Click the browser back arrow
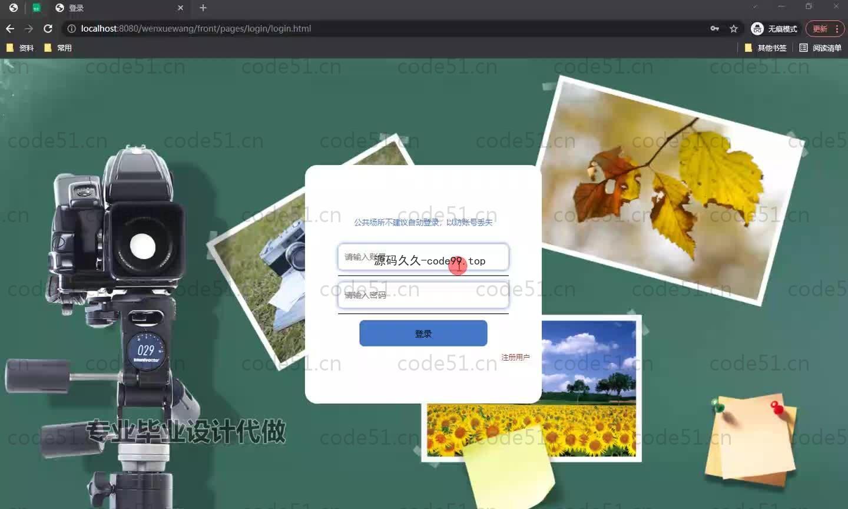Viewport: 848px width, 509px height. [10, 28]
